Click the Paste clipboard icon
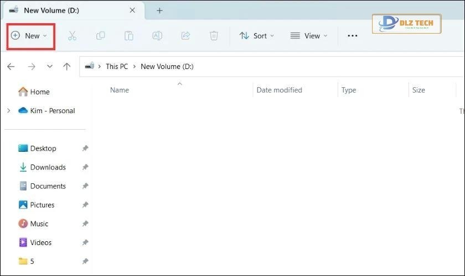Screen dimensions: 465x276 tap(128, 36)
